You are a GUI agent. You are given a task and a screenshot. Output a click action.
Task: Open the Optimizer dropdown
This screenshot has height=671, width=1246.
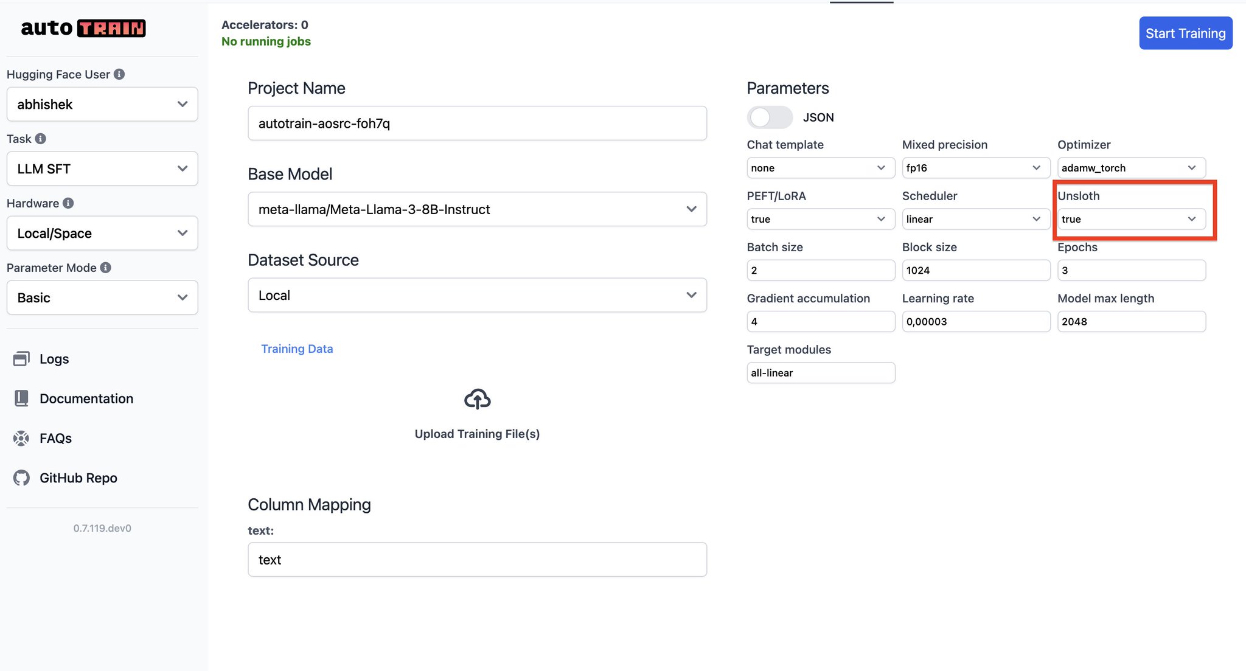(x=1132, y=168)
